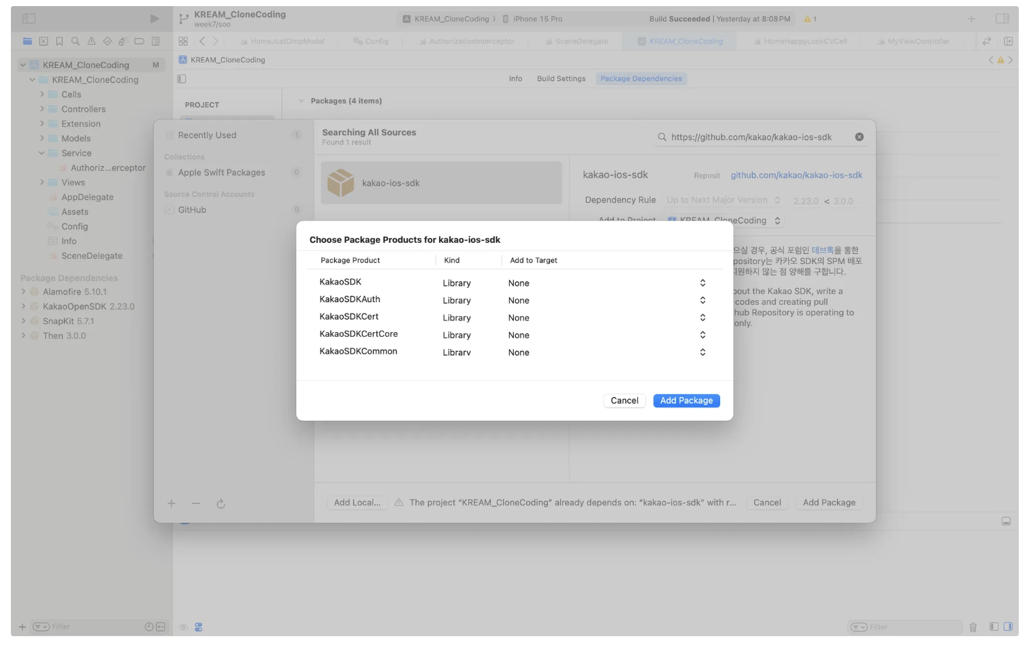Click the add file plus at the navigator bottom
1029x645 pixels.
point(22,627)
